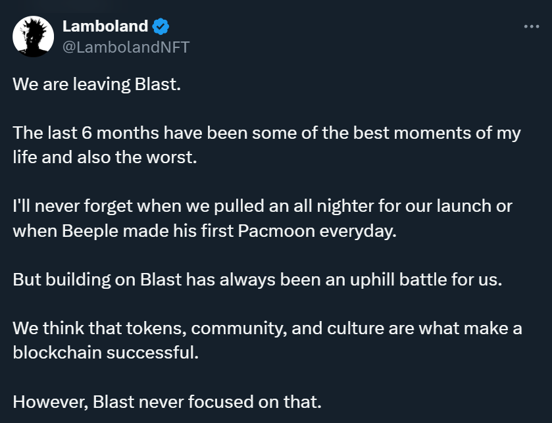Screen dimensions: 552x423
Task: Visit the @LambolandNFT handle link
Action: point(125,47)
